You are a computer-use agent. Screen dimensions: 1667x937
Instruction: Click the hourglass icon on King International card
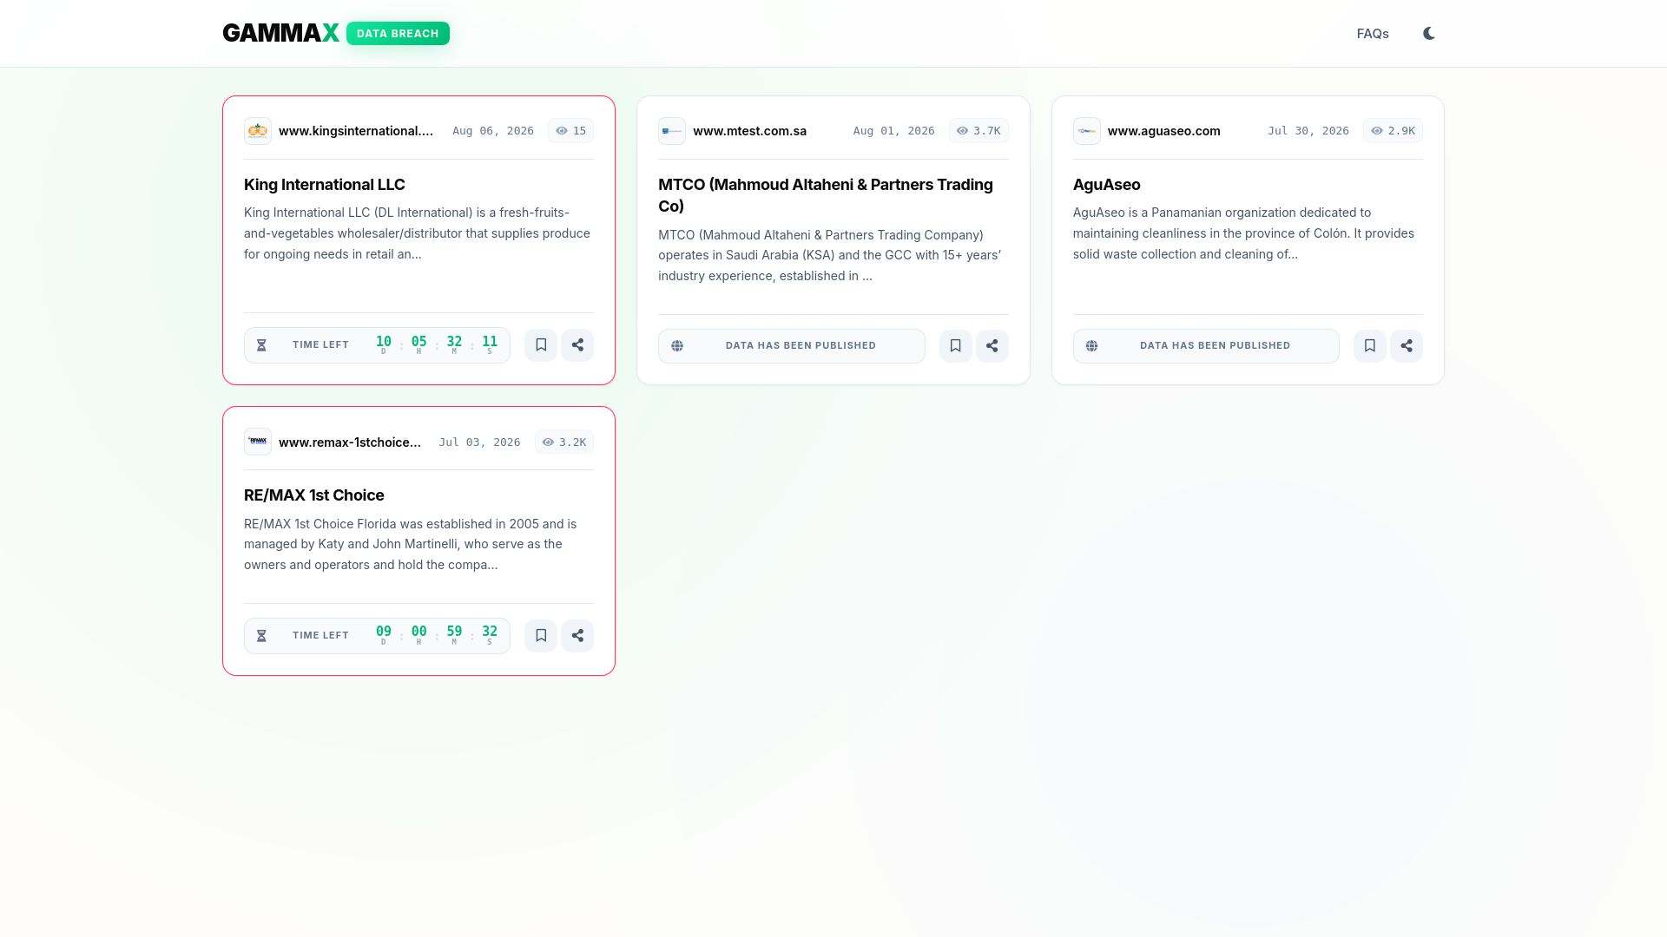pyautogui.click(x=261, y=345)
